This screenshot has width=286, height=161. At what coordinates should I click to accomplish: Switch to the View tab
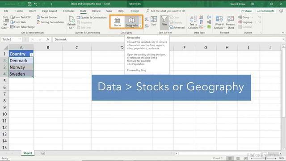click(x=109, y=11)
